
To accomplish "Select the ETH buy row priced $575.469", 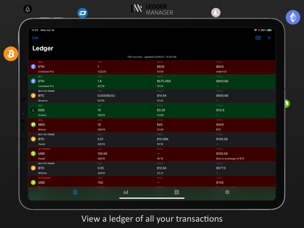I will (152, 82).
